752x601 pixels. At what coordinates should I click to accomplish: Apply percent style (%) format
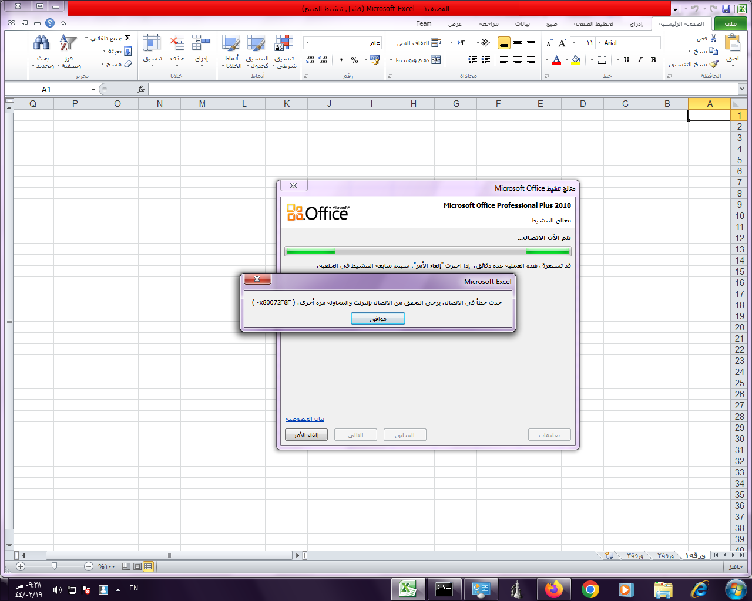click(354, 60)
